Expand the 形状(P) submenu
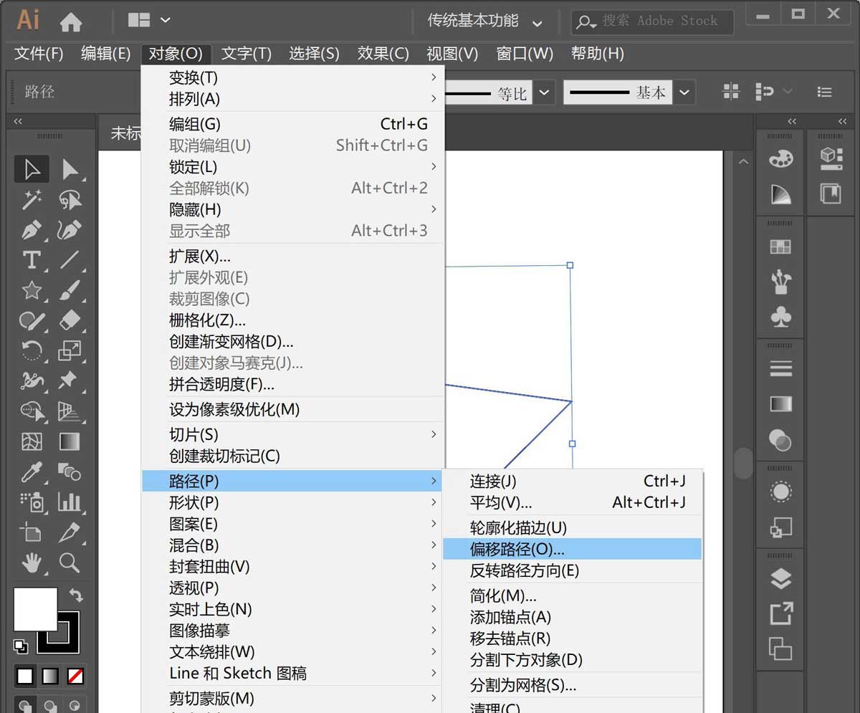The width and height of the screenshot is (860, 713). tap(293, 502)
